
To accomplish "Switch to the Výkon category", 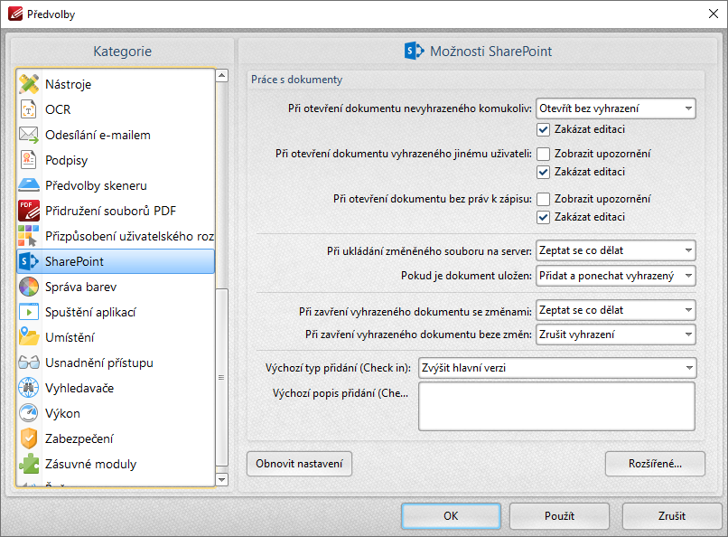I will click(116, 413).
